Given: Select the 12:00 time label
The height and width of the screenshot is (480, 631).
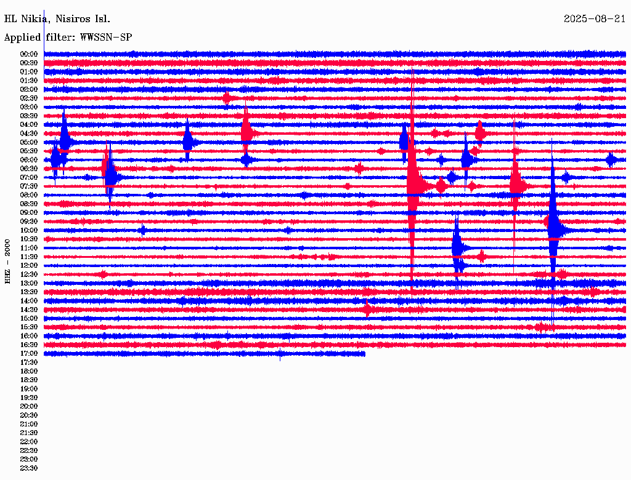Looking at the screenshot, I should pos(29,265).
